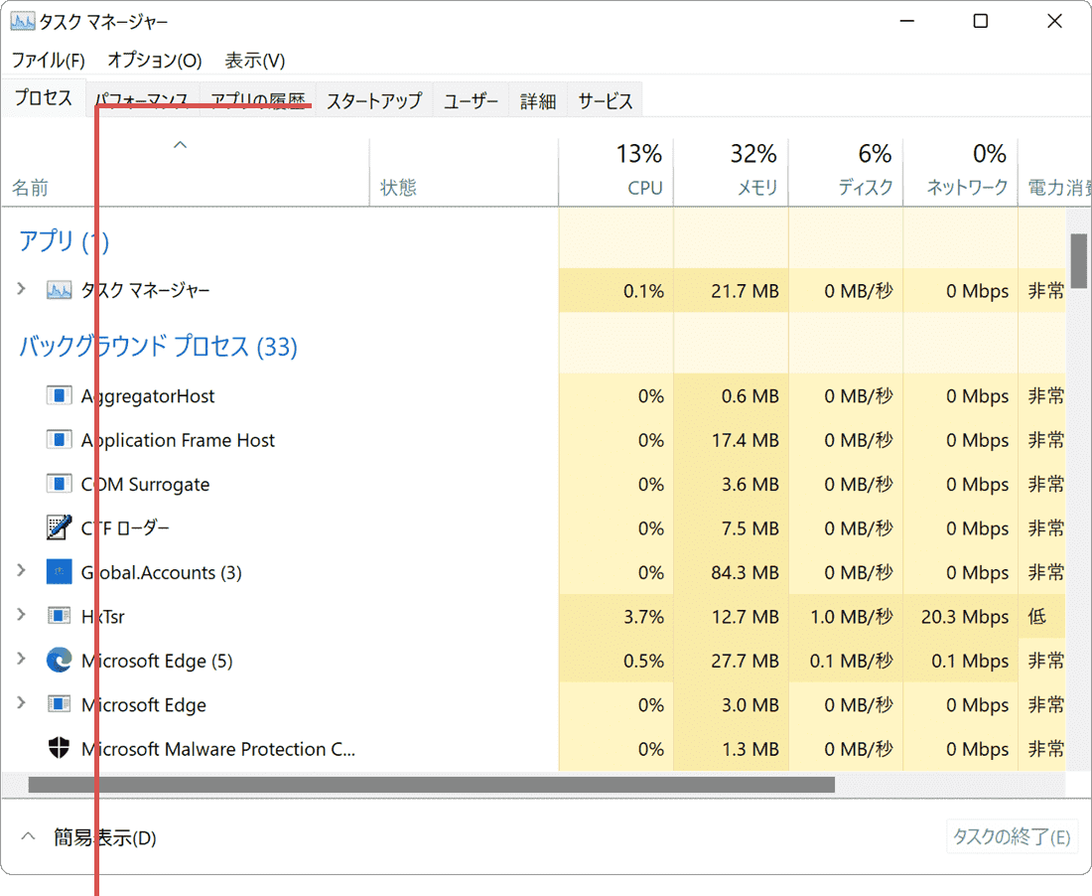Open the ファイル(F) menu
1092x896 pixels.
(48, 61)
